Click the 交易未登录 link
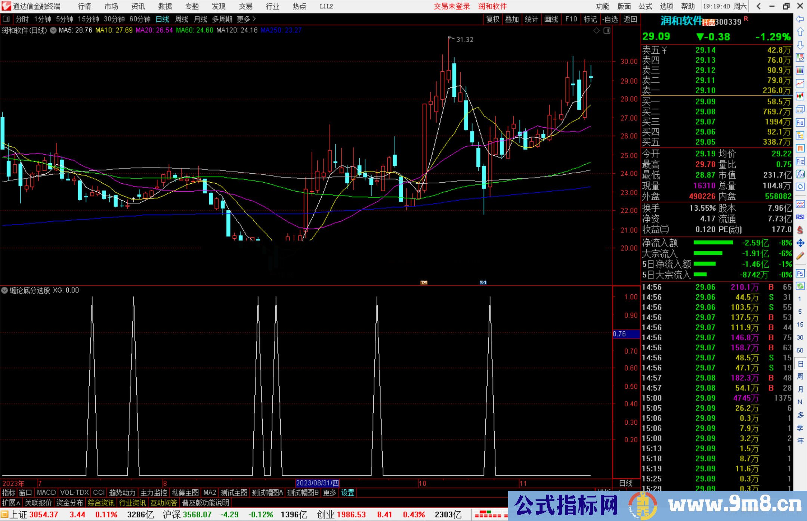 click(452, 6)
